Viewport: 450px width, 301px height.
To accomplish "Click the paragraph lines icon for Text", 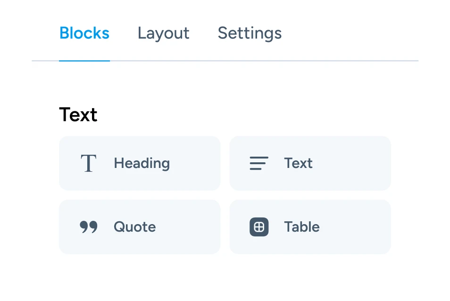I will (x=258, y=163).
